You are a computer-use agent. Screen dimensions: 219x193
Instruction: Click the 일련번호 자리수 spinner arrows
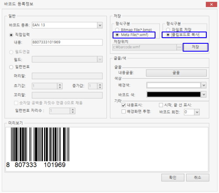pos(73,111)
